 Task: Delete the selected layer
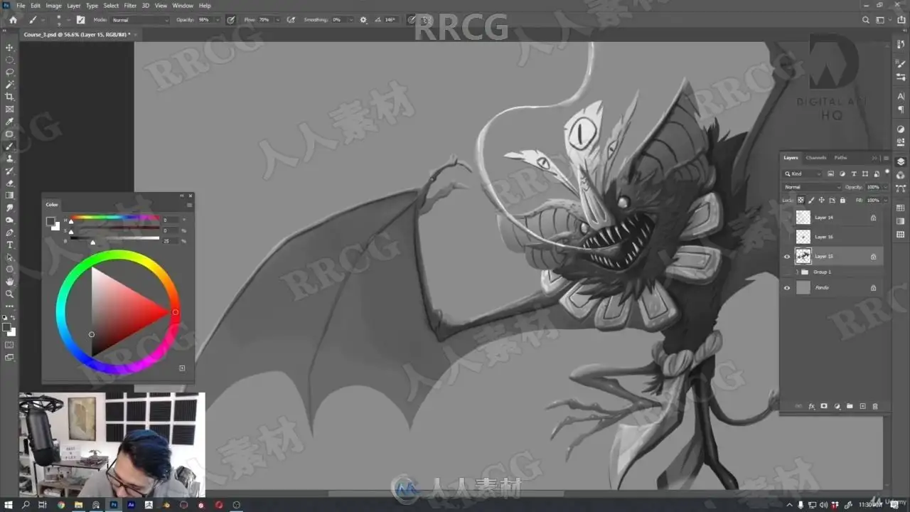(875, 406)
